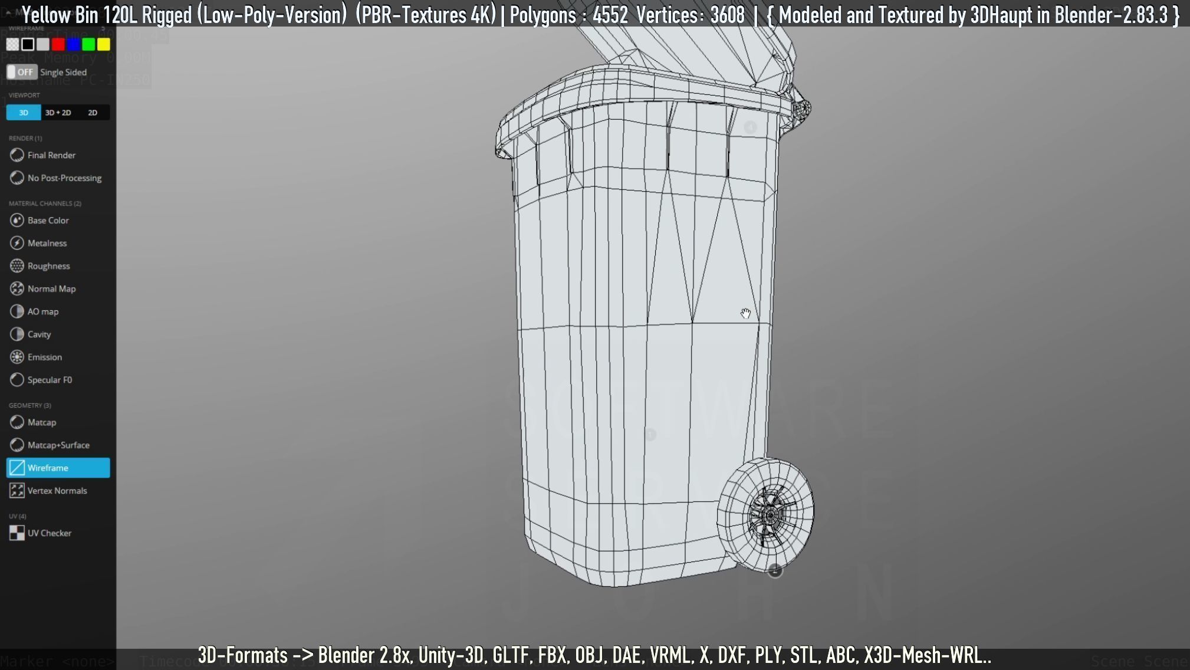Pick the transparent checkered wireframe swatch
Image resolution: width=1190 pixels, height=670 pixels.
(x=12, y=44)
